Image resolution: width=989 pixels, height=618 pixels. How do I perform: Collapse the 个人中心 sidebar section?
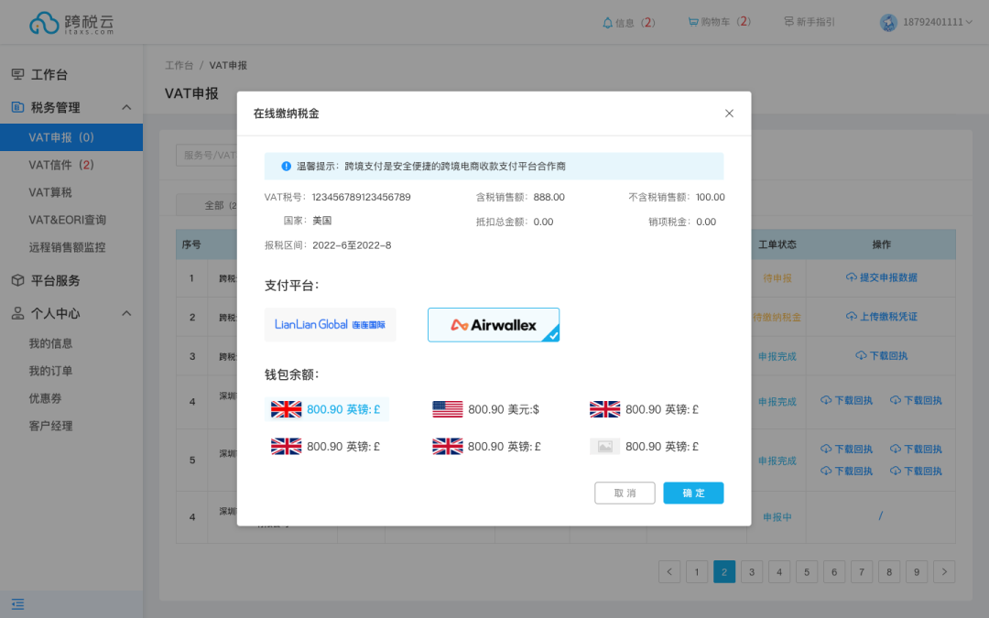pyautogui.click(x=126, y=313)
